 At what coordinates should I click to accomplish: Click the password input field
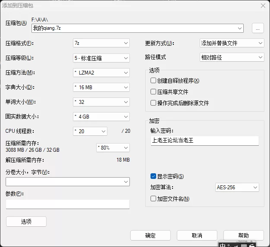click(205, 141)
